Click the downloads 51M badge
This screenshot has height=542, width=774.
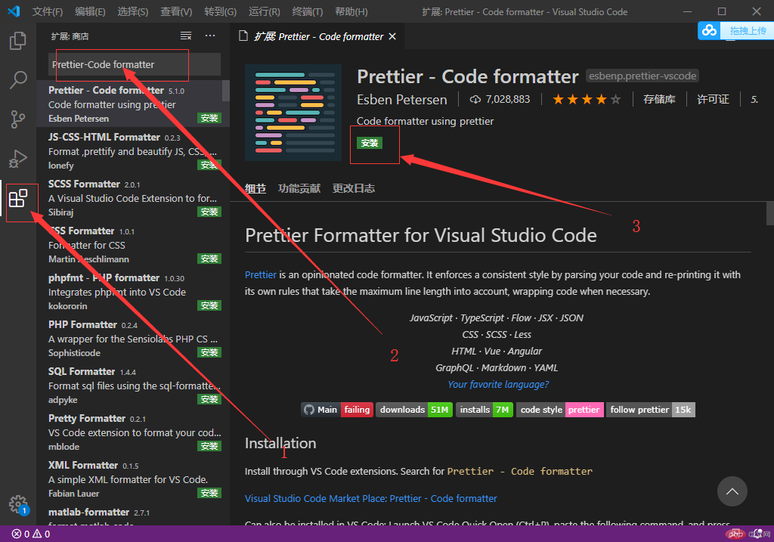tap(414, 410)
